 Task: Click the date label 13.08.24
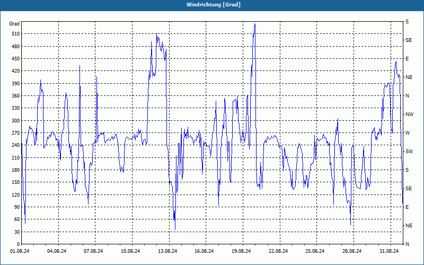click(x=167, y=251)
